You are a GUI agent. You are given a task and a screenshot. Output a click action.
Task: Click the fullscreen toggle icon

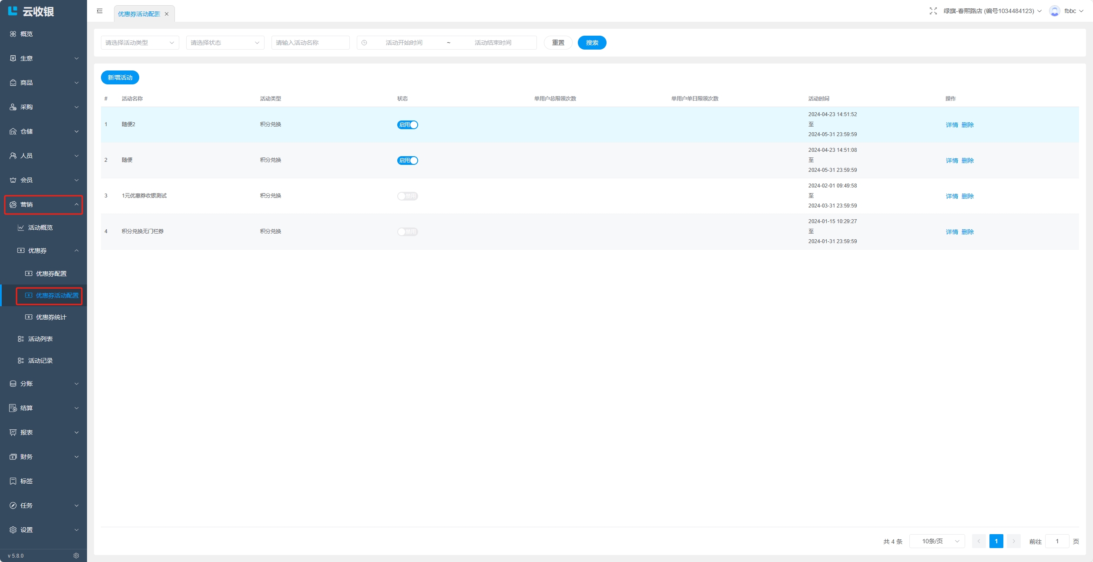tap(933, 11)
